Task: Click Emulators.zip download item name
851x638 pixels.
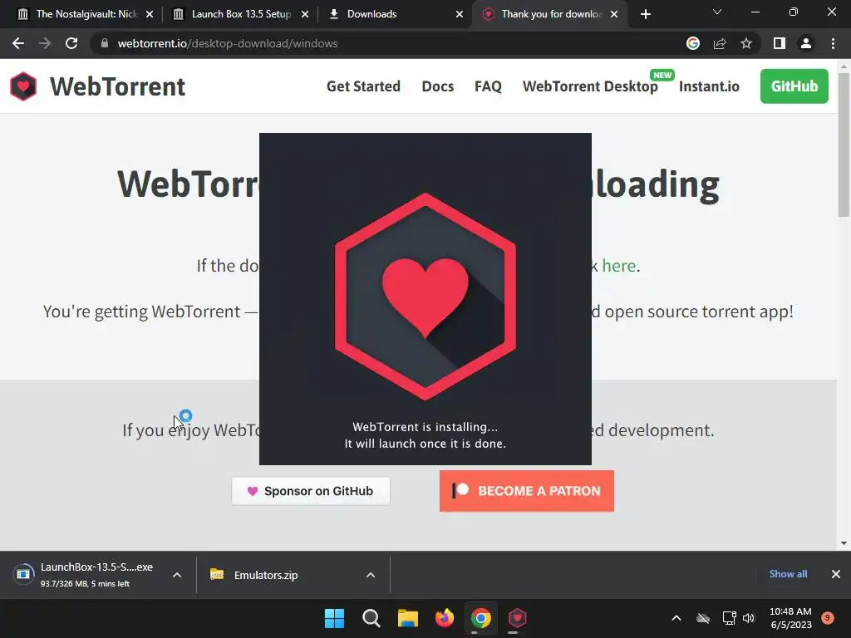Action: click(266, 575)
